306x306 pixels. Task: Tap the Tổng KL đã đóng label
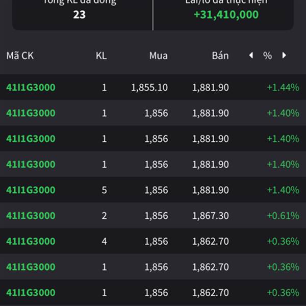[79, 2]
